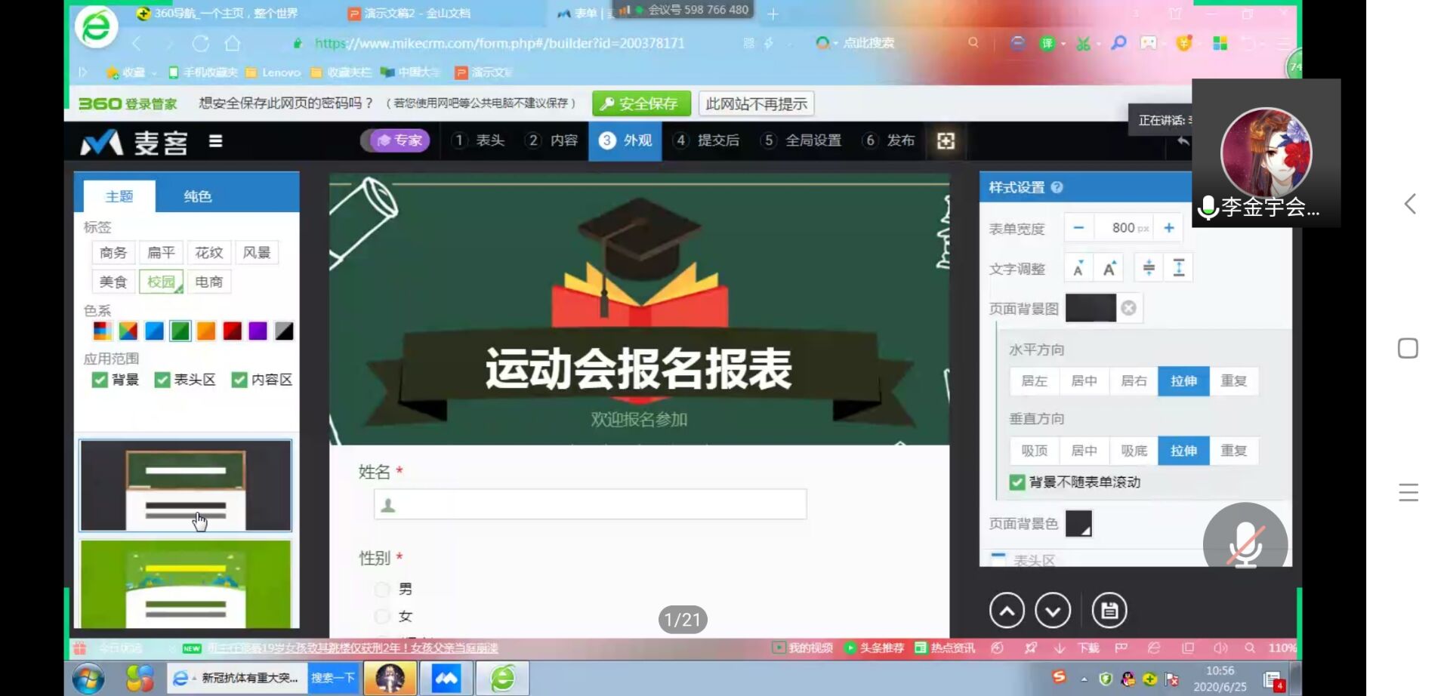The width and height of the screenshot is (1450, 696).
Task: Collapse the 表头区 section
Action: pyautogui.click(x=998, y=559)
